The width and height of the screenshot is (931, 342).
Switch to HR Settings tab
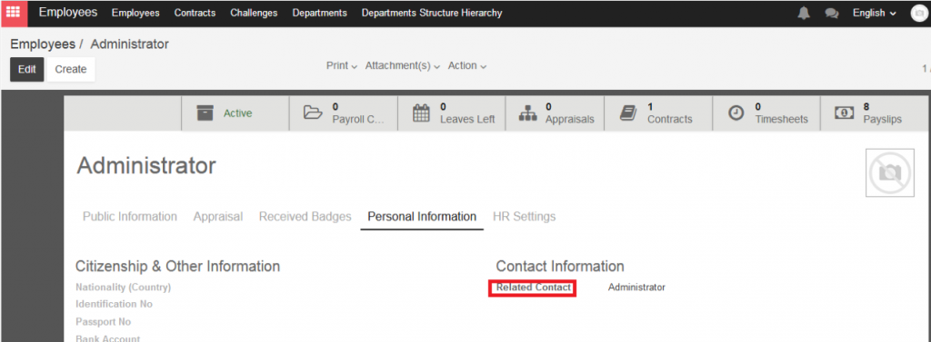click(525, 216)
